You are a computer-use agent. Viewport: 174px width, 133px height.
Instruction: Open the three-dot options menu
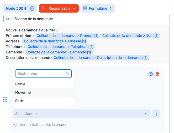coord(156,114)
